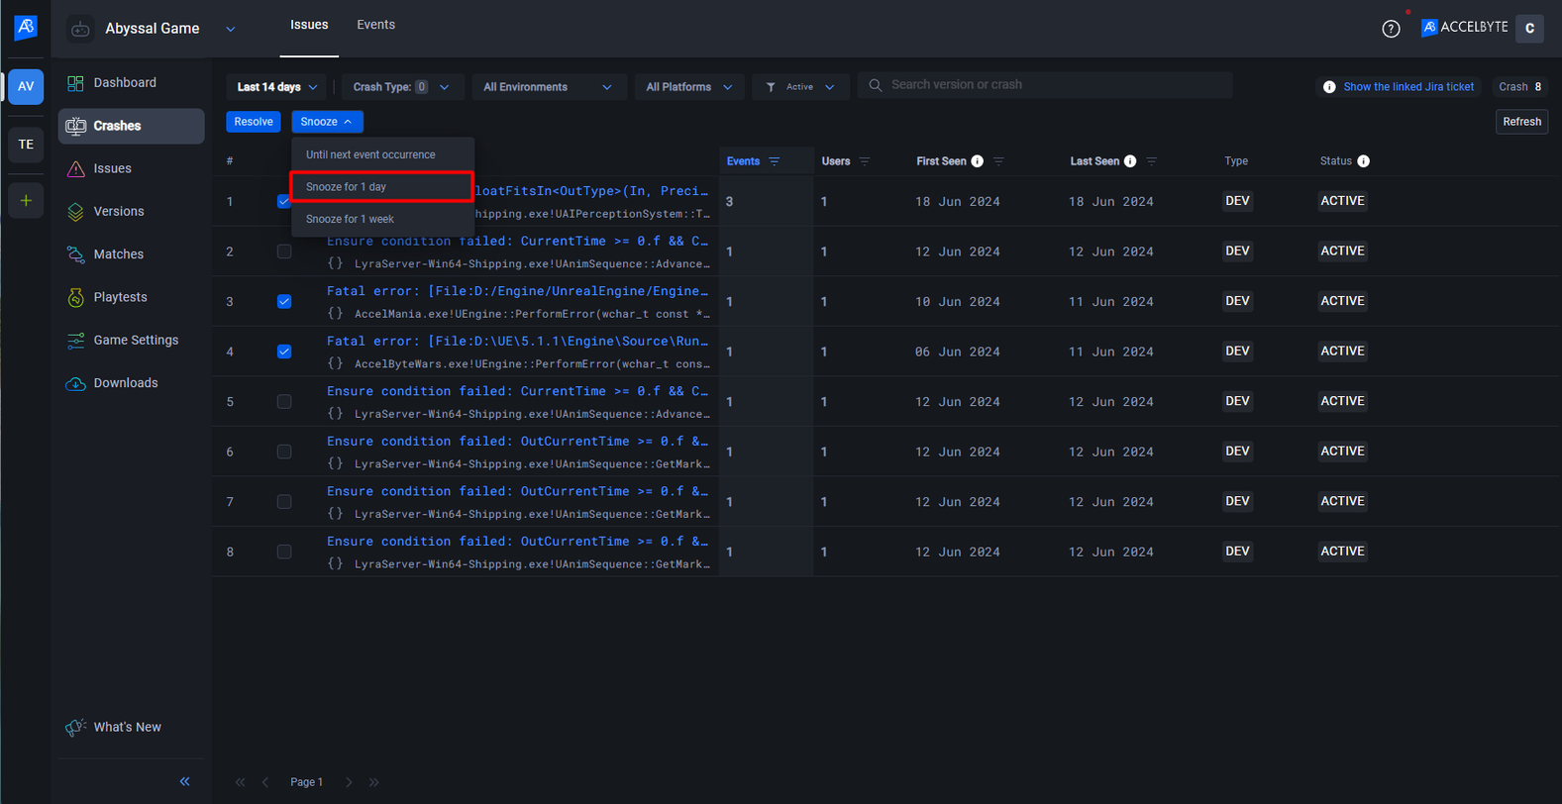Click the Downloads cloud icon
This screenshot has height=804, width=1562.
[x=75, y=383]
